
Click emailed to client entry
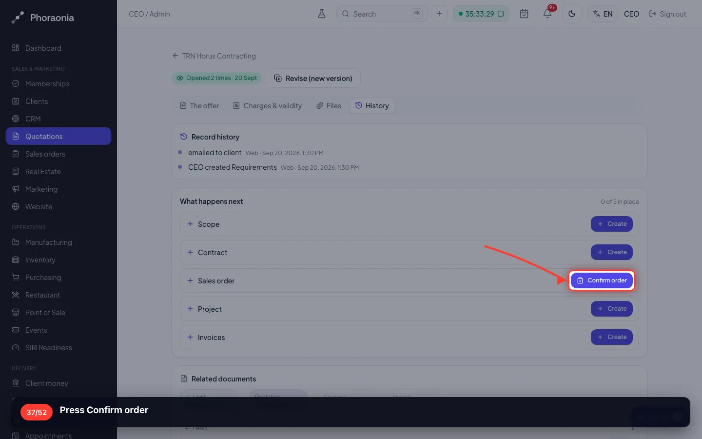pyautogui.click(x=215, y=153)
